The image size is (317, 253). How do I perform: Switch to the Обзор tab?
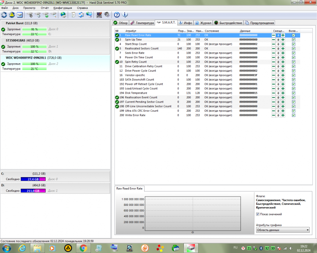(121, 23)
